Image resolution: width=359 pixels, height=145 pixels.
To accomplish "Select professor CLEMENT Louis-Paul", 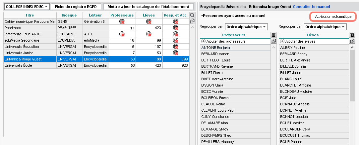I will tap(235, 110).
